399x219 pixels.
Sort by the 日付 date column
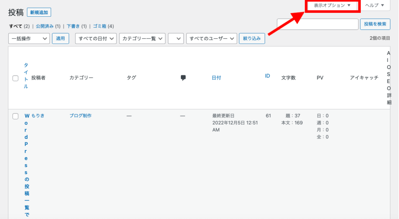pos(216,78)
